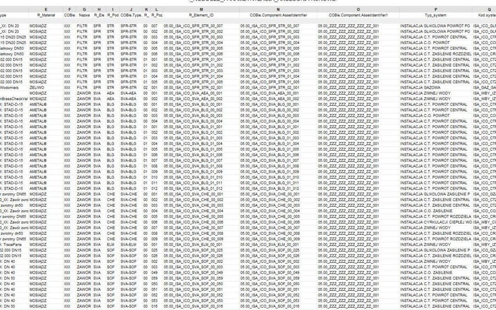496x310 pixels.
Task: Click the Typ_system header cell
Action: point(435,15)
